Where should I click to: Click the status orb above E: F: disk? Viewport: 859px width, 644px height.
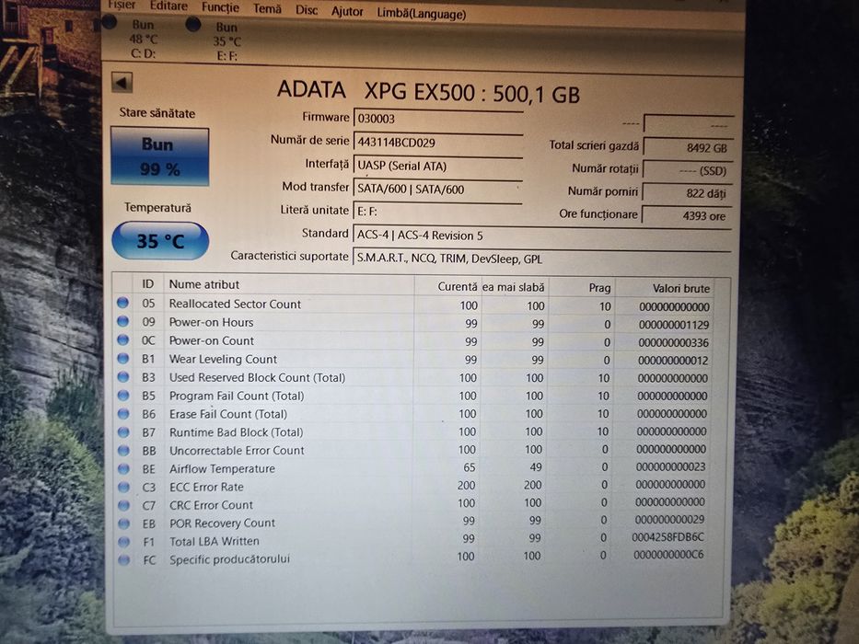coord(192,24)
